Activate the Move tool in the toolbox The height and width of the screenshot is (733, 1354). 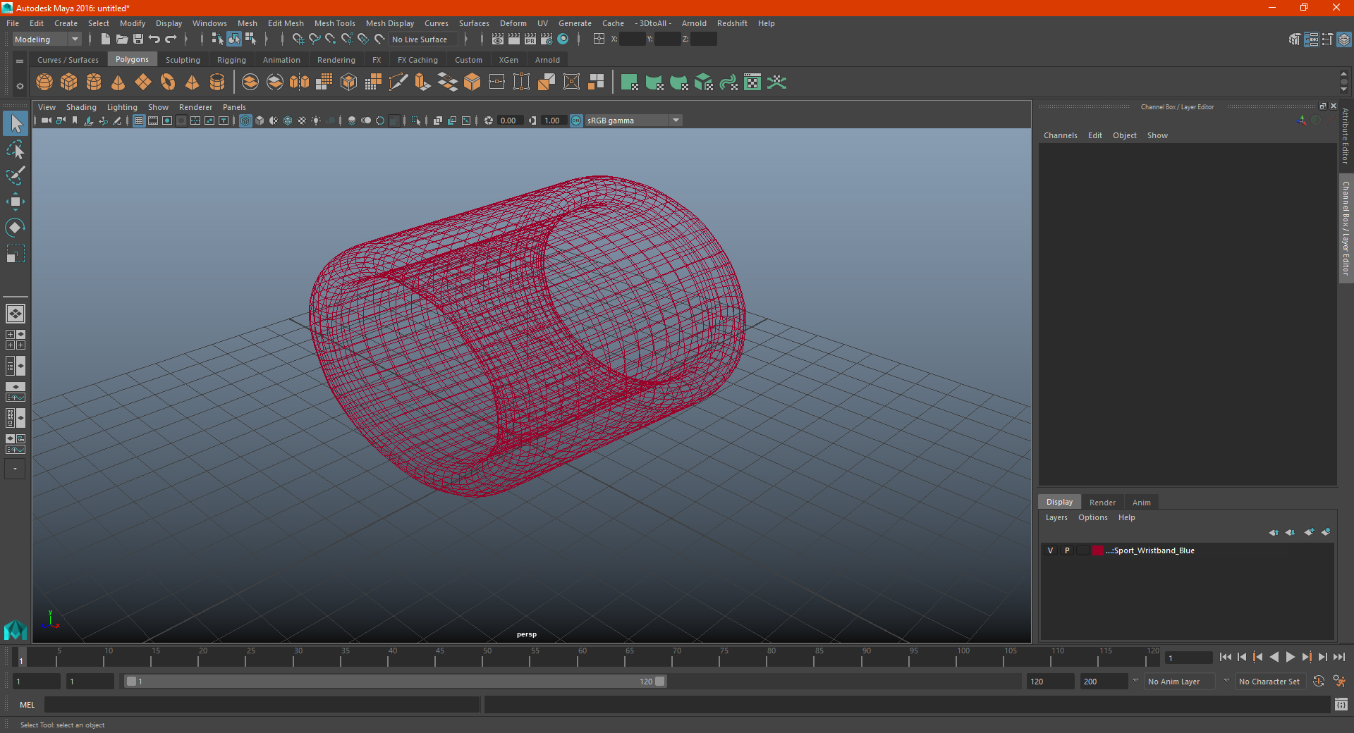click(16, 202)
